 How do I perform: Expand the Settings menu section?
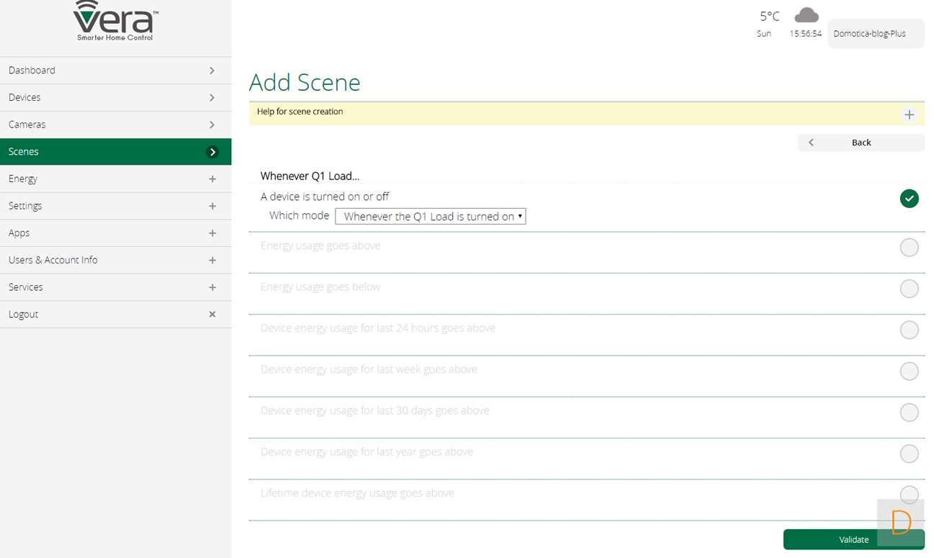click(x=115, y=206)
